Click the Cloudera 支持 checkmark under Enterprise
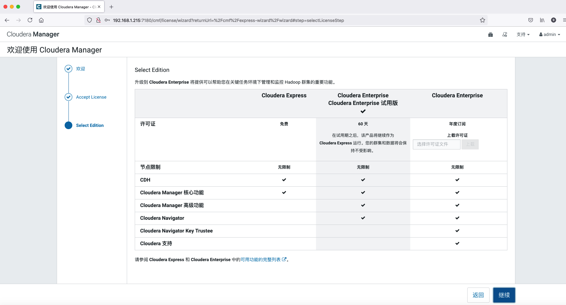 pyautogui.click(x=457, y=243)
